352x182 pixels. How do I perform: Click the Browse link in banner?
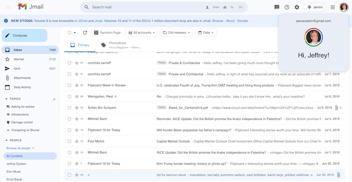218,21
